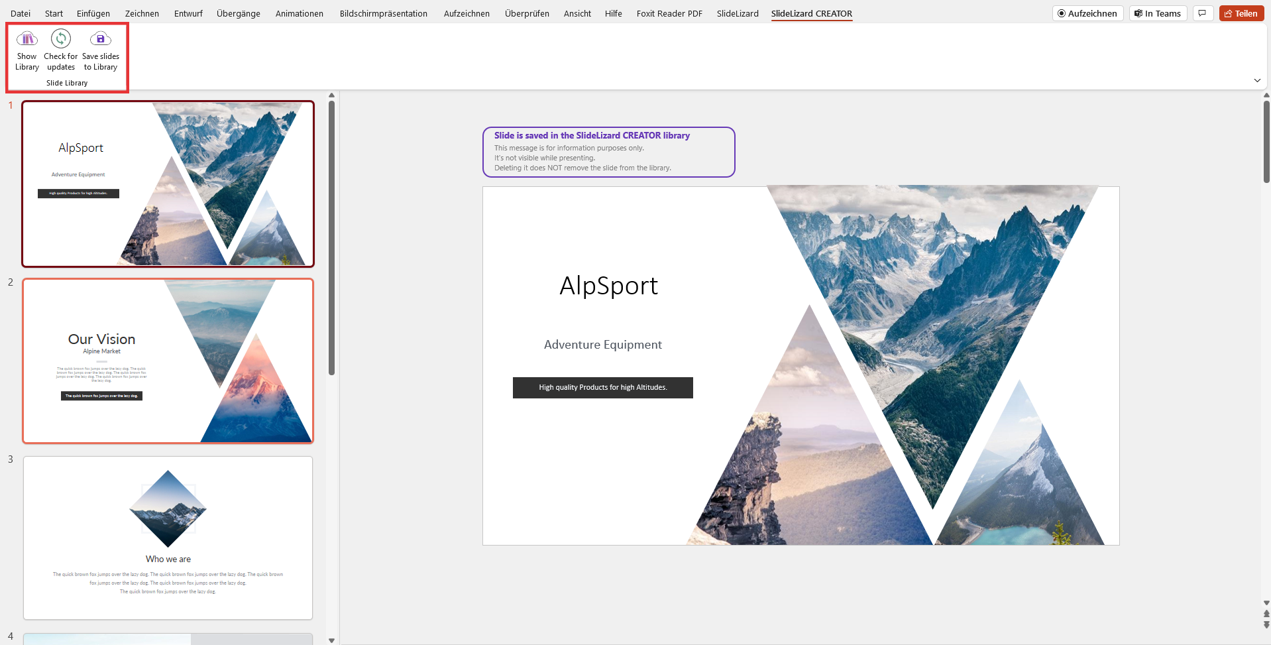Open the Datei menu
This screenshot has width=1271, height=645.
pos(21,13)
